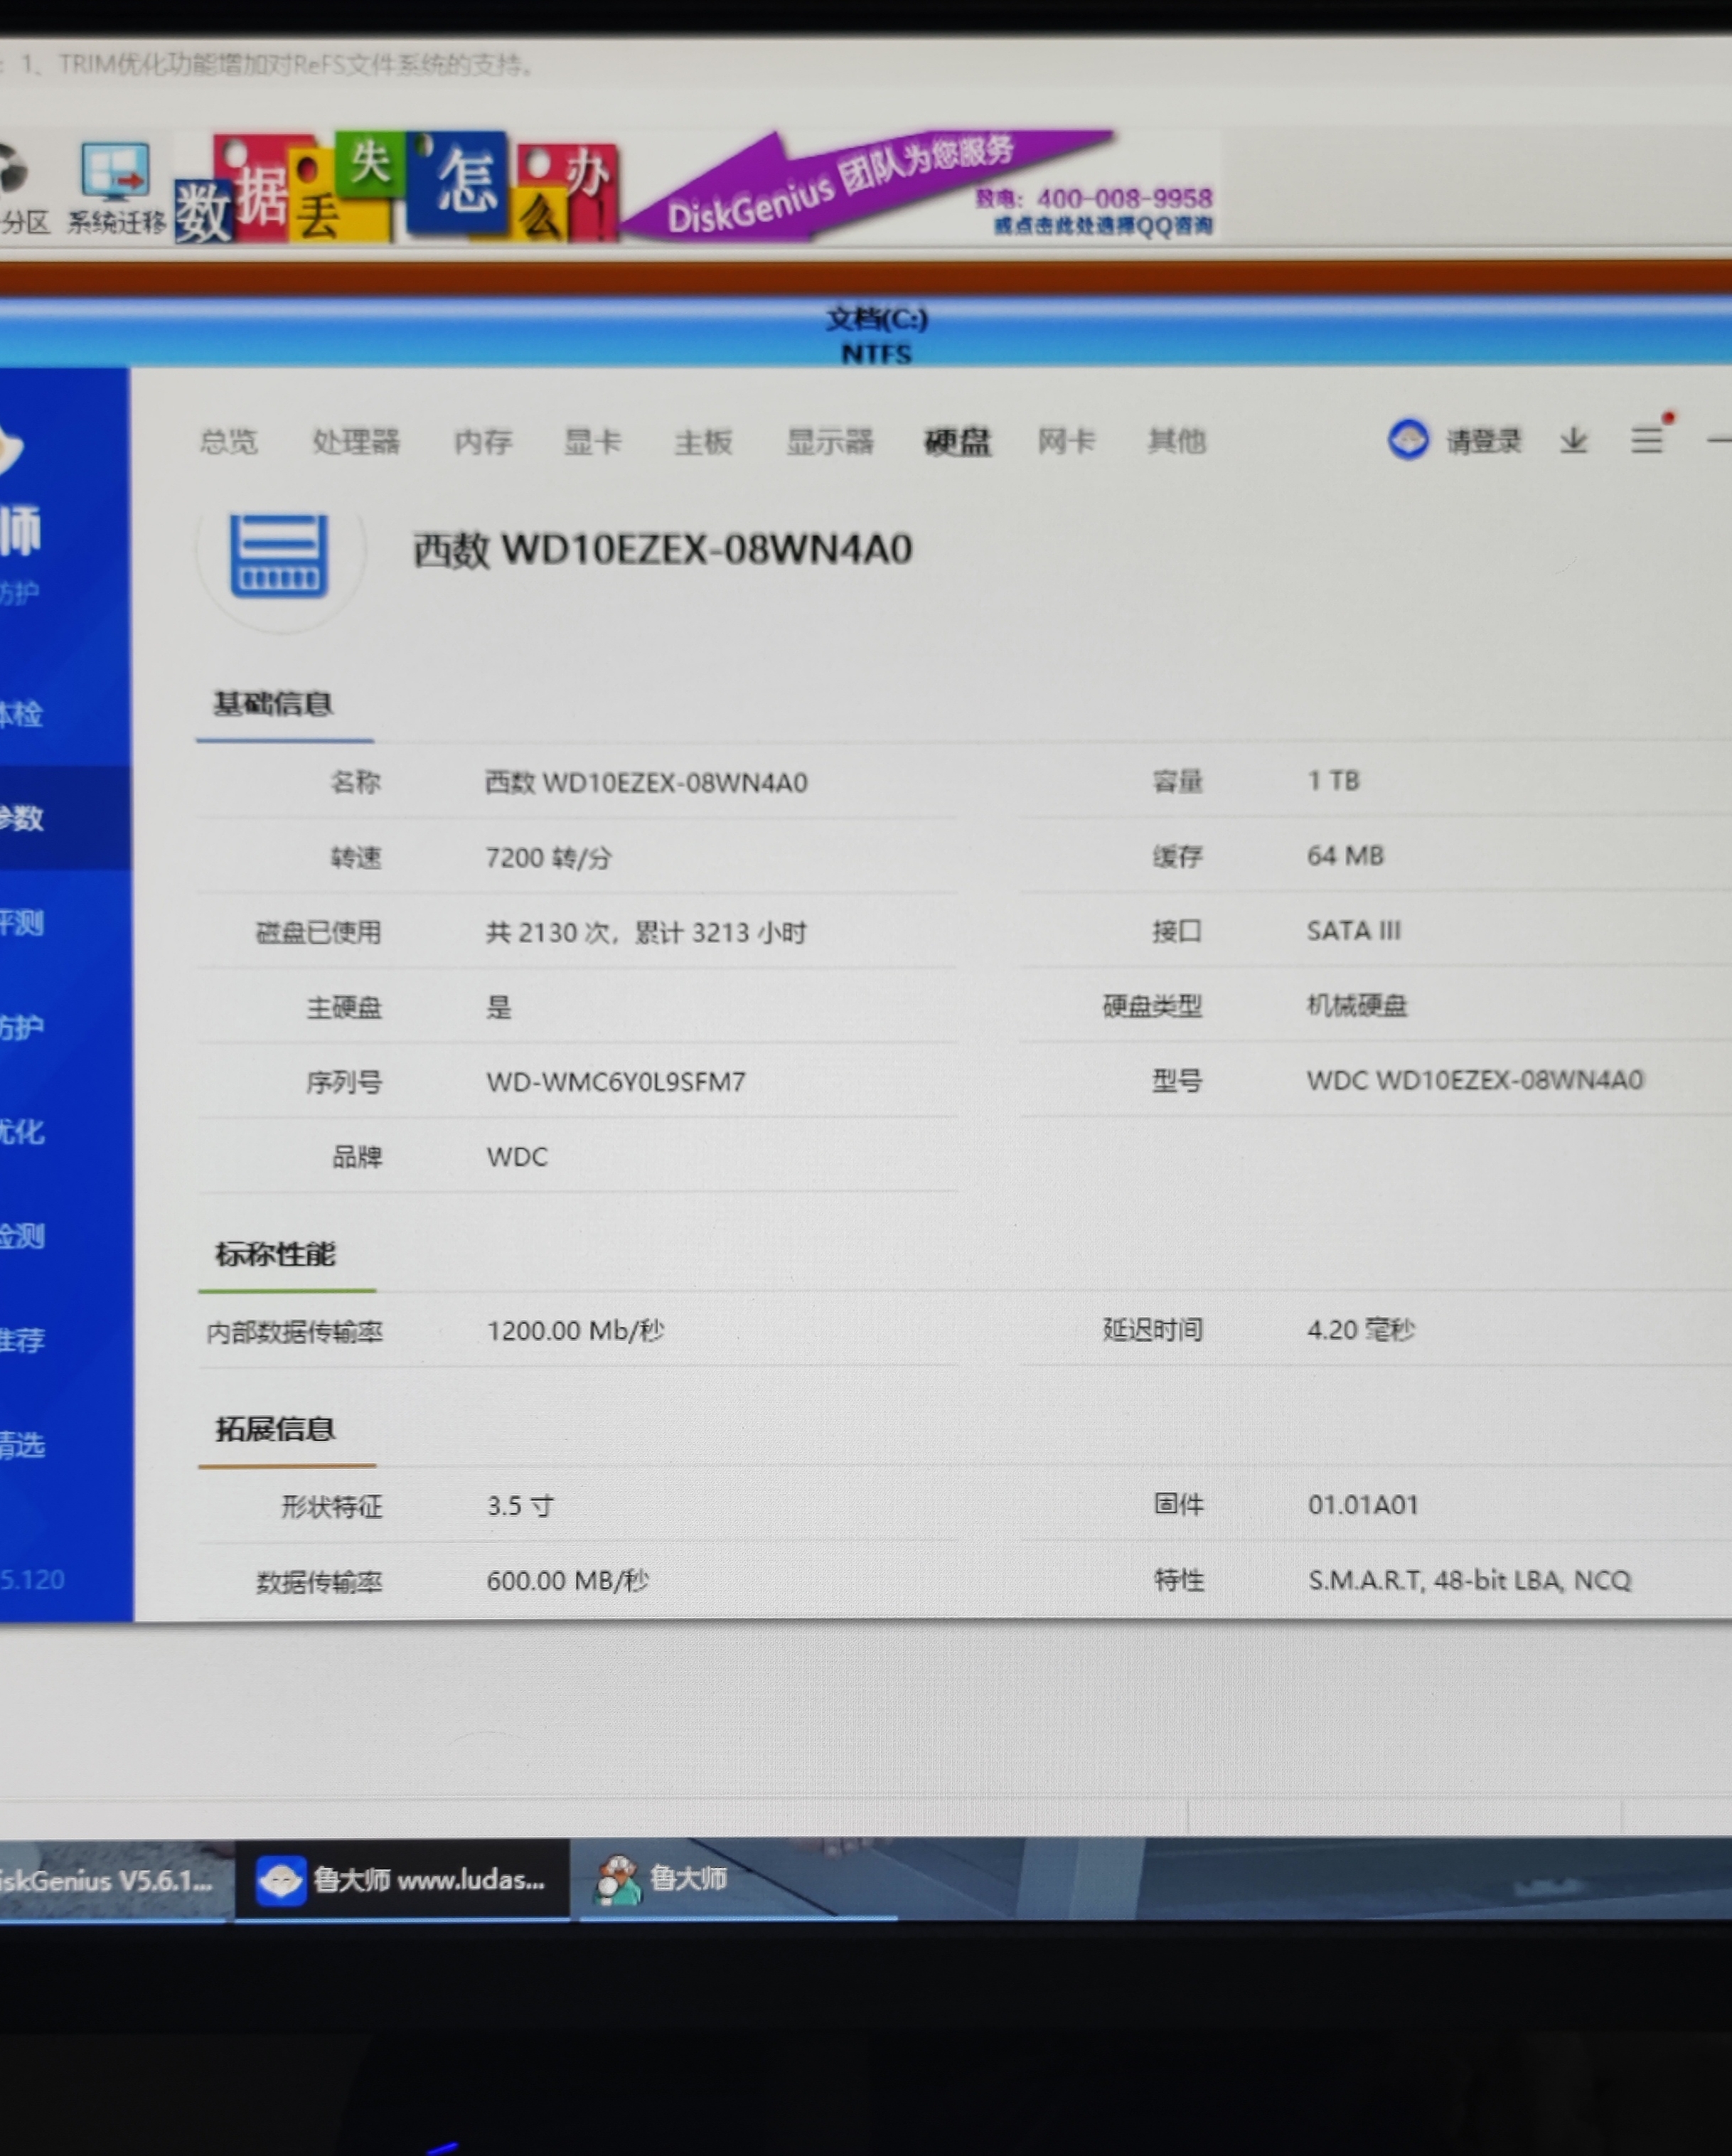Click the 1 TB capacity value

1334,780
